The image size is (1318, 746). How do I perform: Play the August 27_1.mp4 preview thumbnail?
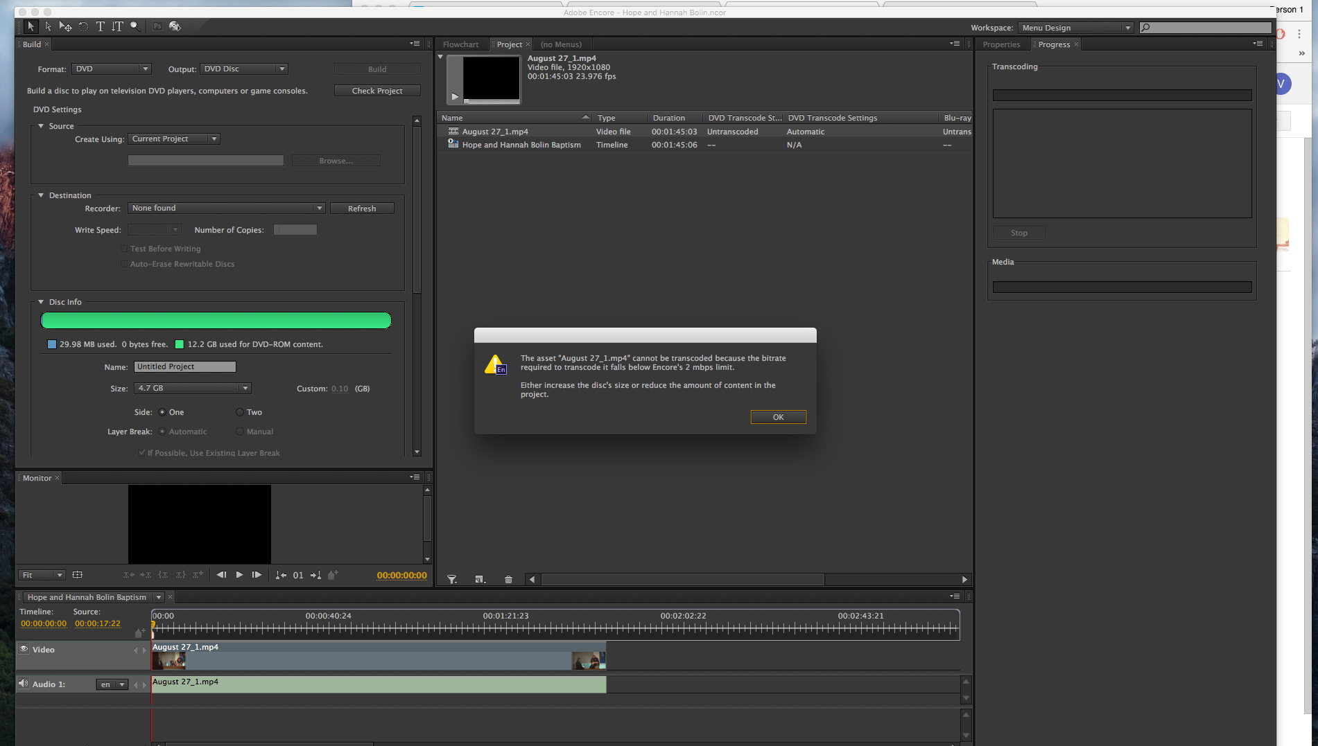[455, 96]
